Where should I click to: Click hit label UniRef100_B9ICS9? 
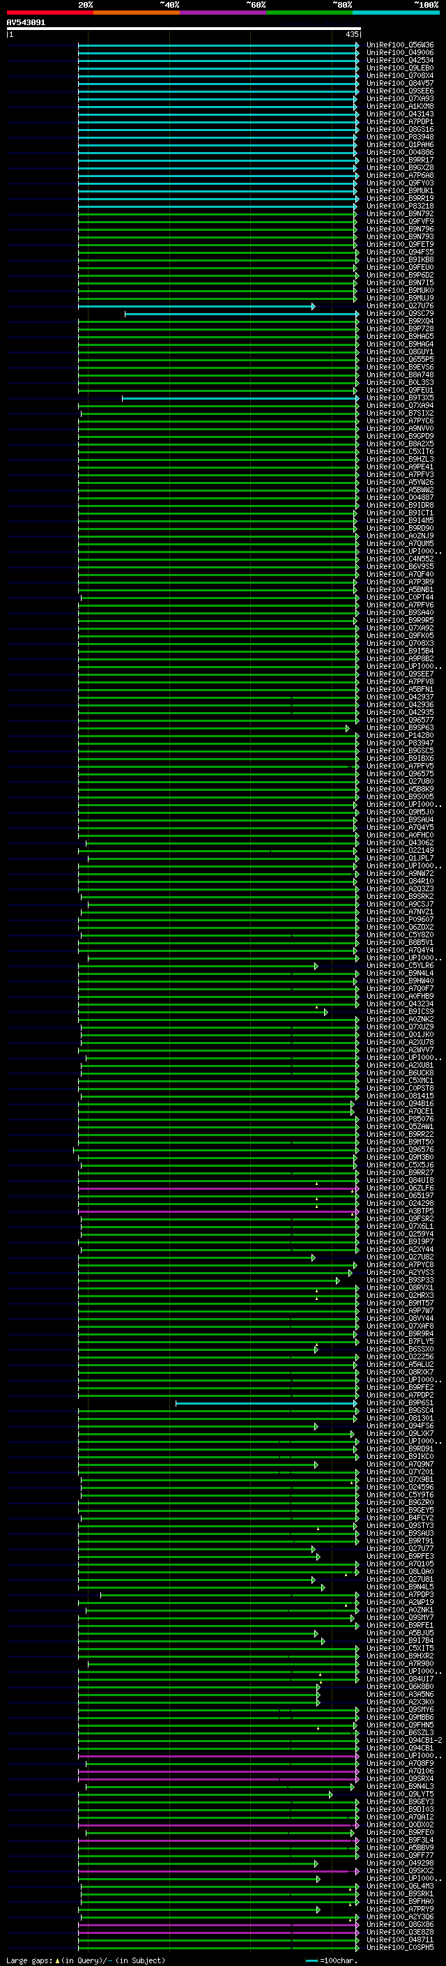(400, 1011)
